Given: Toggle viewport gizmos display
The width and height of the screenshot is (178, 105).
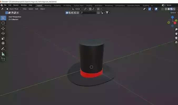Looking at the screenshot, I should [x=150, y=9].
